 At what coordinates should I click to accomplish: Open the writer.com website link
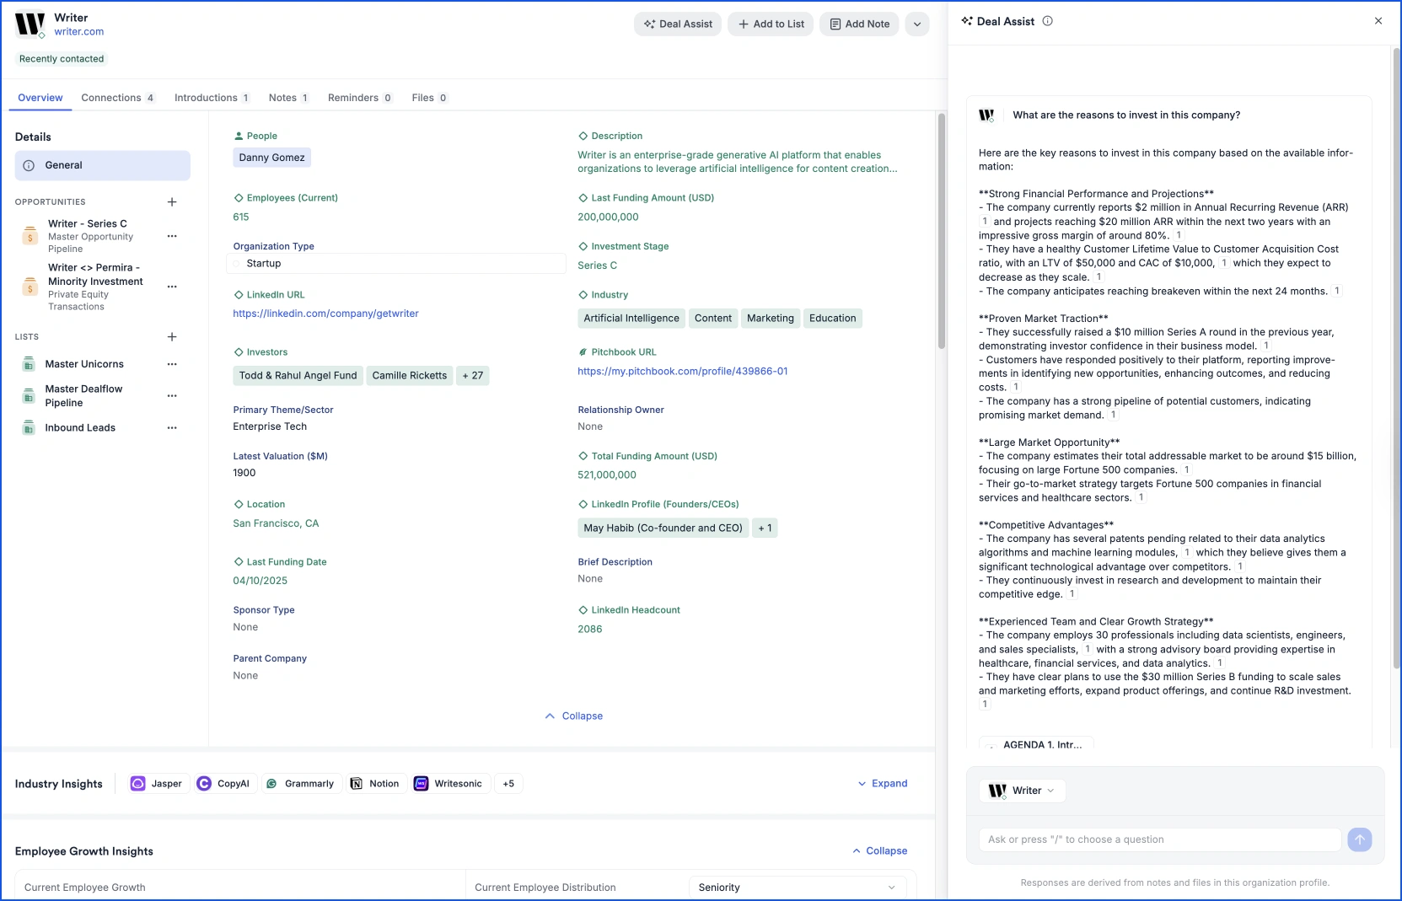[x=79, y=32]
